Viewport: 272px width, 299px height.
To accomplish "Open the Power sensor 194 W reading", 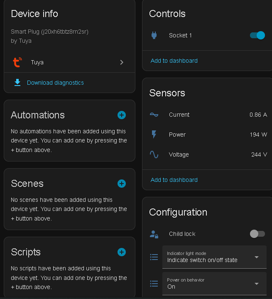I will pyautogui.click(x=258, y=135).
